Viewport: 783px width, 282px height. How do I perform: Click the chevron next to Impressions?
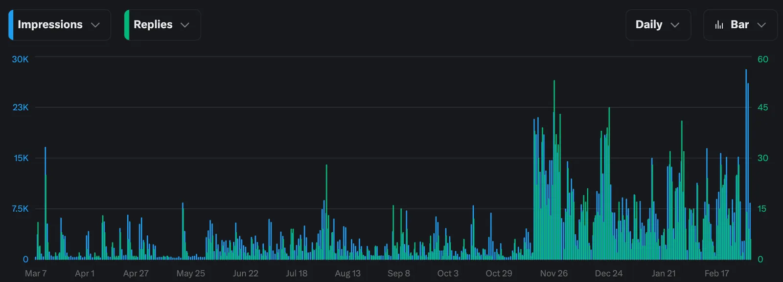[x=95, y=25]
